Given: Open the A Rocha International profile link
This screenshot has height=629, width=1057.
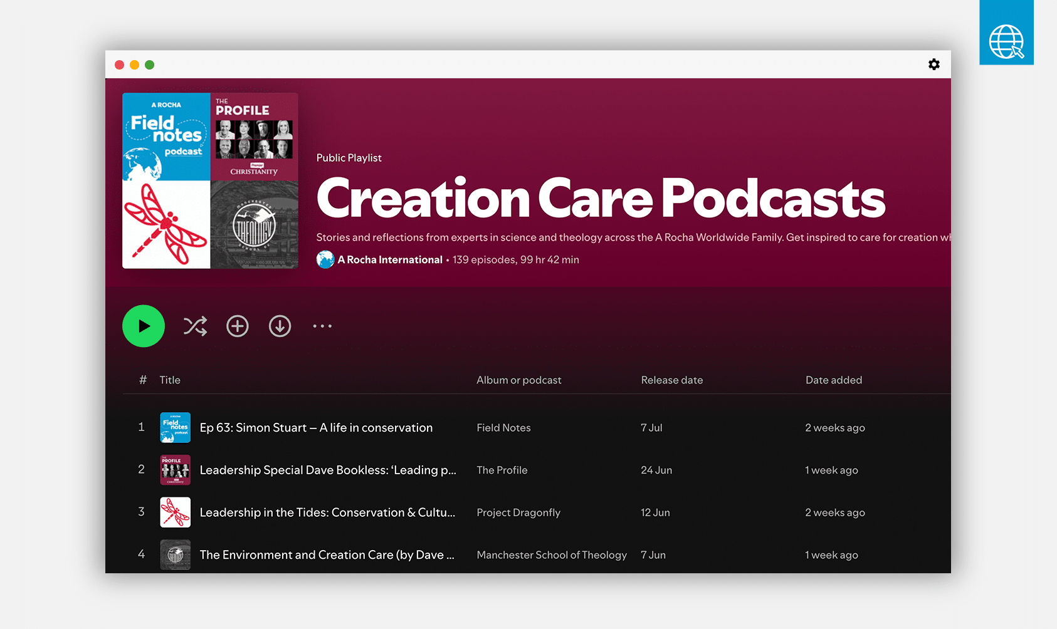Looking at the screenshot, I should click(390, 259).
